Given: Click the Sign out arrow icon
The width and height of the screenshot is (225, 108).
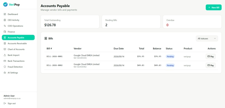Looking at the screenshot, I should click(x=5, y=104).
